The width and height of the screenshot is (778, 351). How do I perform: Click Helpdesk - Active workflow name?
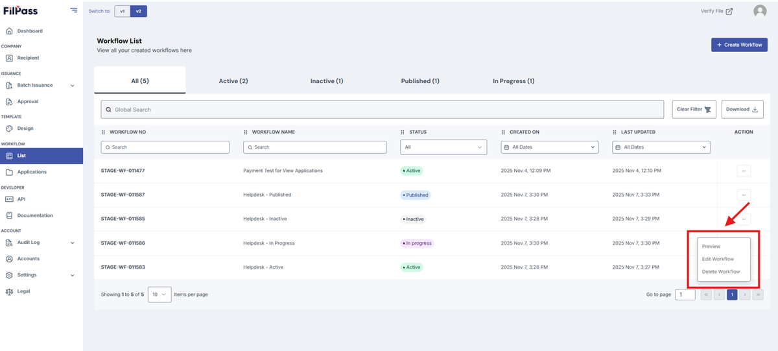263,267
